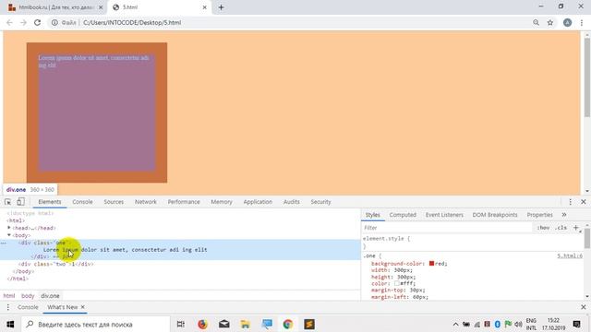Viewport: 591px width, 332px height.
Task: Select the Elements tab
Action: tap(49, 202)
